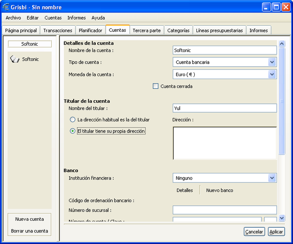
Task: Click the Grisbi euro icon in title bar
Action: point(6,7)
